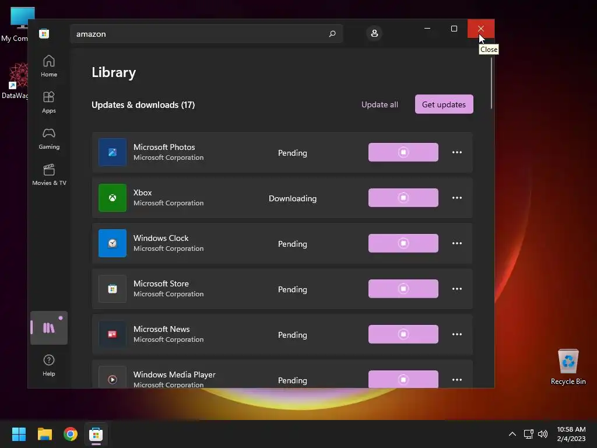The width and height of the screenshot is (597, 448).
Task: Stop the Microsoft Store pending update
Action: pos(403,289)
